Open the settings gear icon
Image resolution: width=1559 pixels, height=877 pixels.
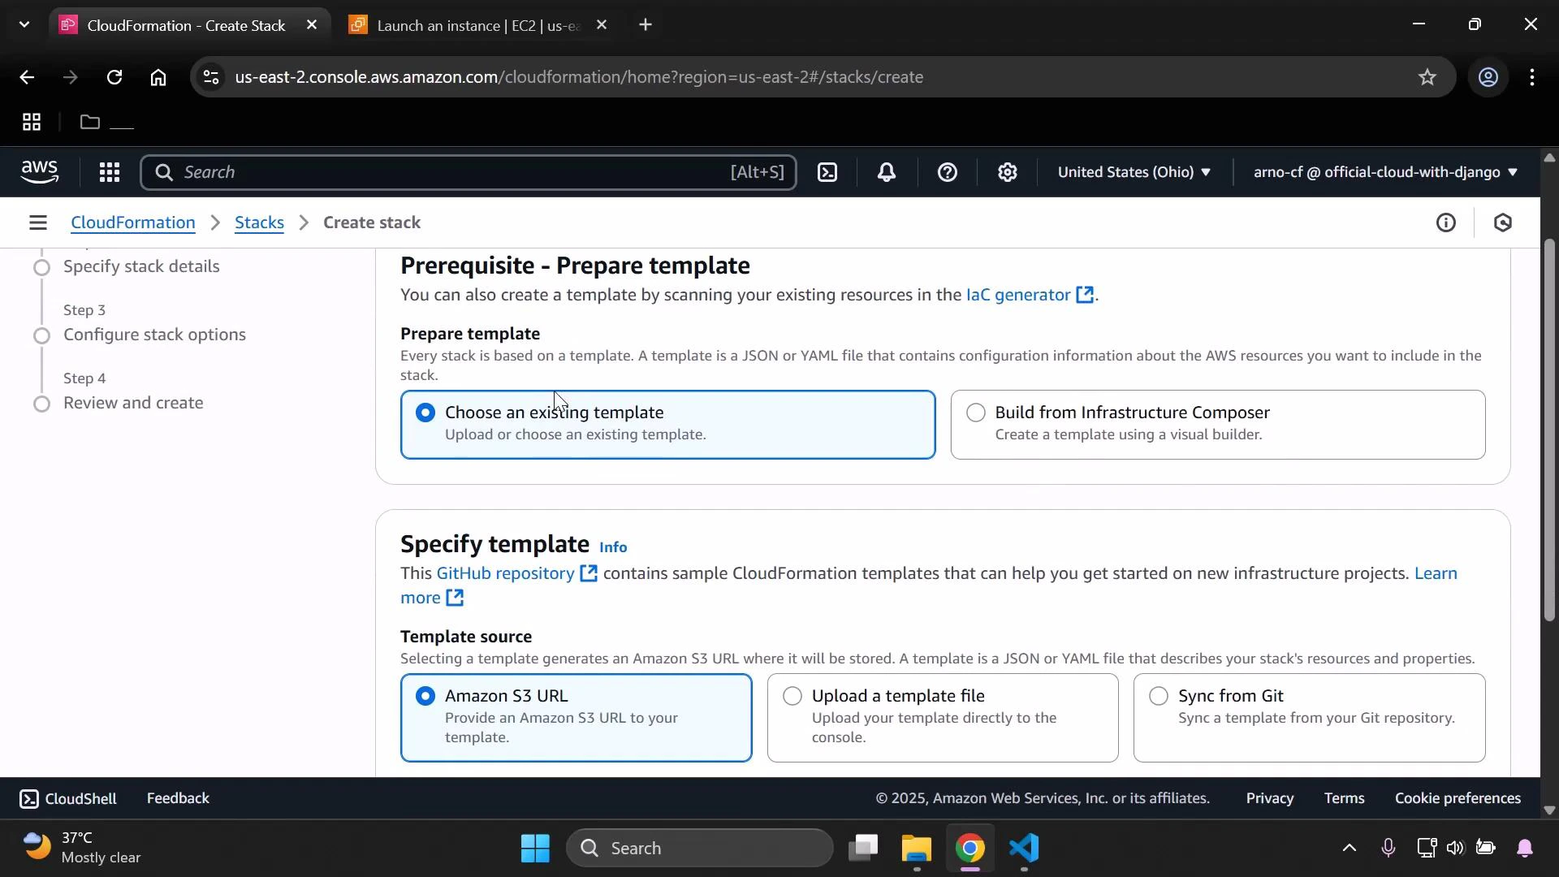click(x=1007, y=172)
